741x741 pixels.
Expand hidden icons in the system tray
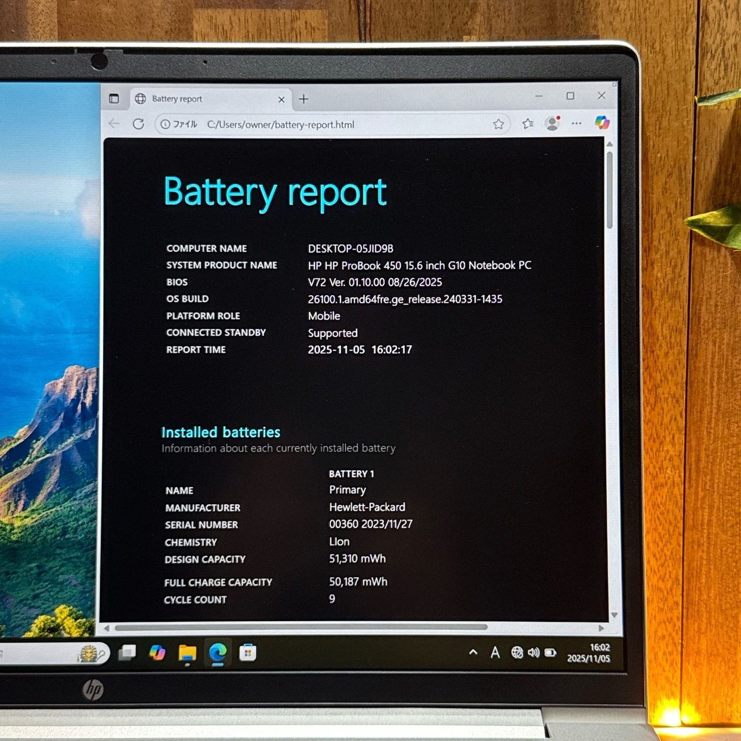click(473, 652)
